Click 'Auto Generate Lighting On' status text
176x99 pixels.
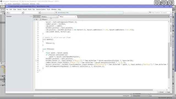[165, 98]
